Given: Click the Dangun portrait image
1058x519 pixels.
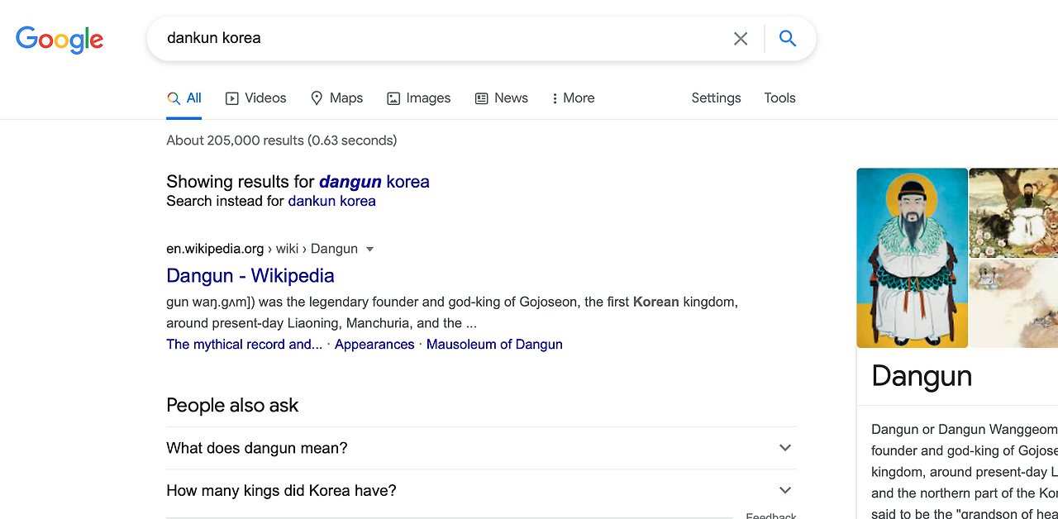Looking at the screenshot, I should (912, 258).
